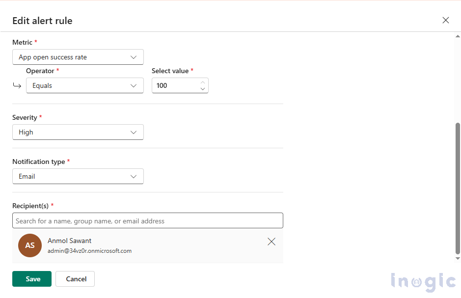Click inside the recipient search box
The image size is (461, 298).
147,220
